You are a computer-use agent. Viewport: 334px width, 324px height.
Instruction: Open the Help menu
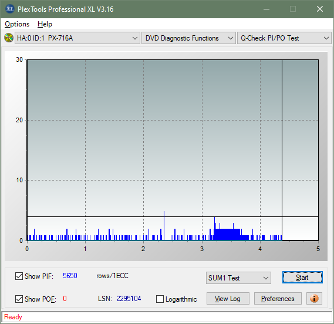tap(45, 24)
